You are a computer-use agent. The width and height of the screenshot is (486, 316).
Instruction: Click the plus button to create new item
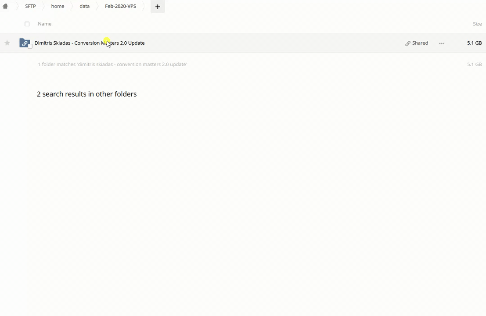(158, 7)
